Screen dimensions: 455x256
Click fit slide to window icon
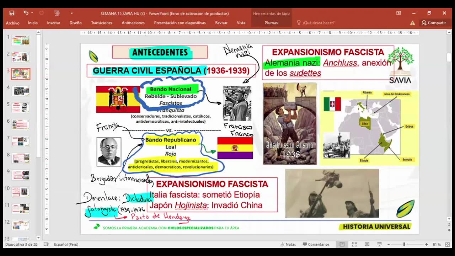tap(448, 244)
